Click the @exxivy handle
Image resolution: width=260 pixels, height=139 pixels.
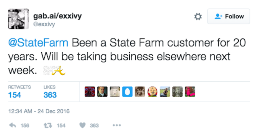pyautogui.click(x=44, y=24)
